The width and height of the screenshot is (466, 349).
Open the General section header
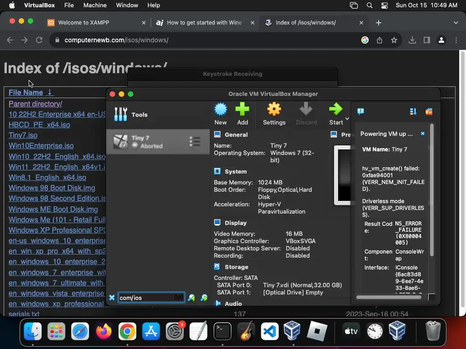[236, 135]
